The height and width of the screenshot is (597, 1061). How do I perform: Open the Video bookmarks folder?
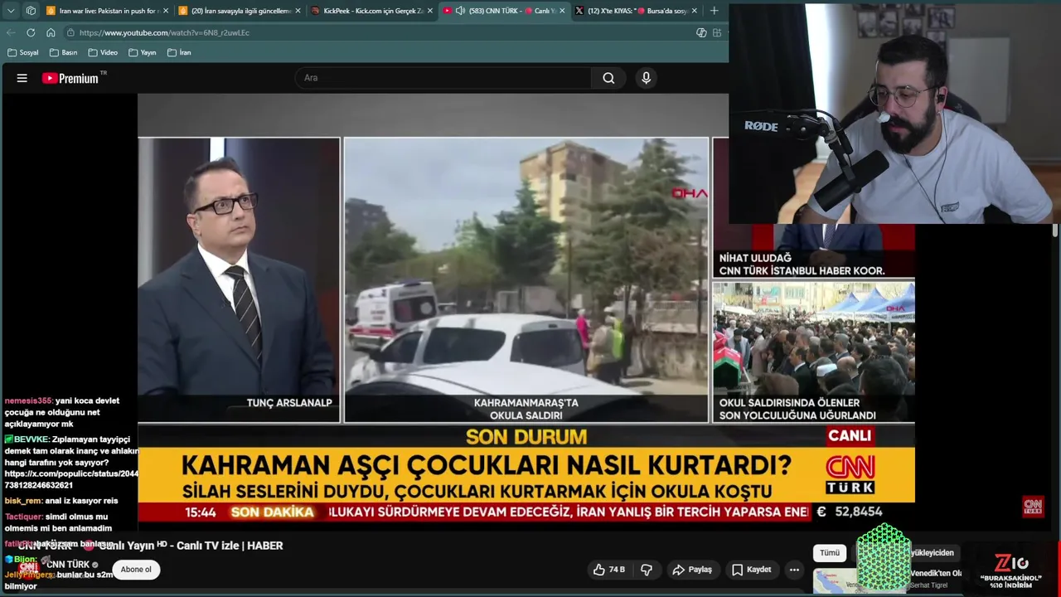103,52
